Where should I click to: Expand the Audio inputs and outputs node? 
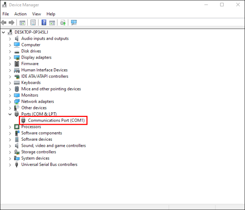pos(10,39)
